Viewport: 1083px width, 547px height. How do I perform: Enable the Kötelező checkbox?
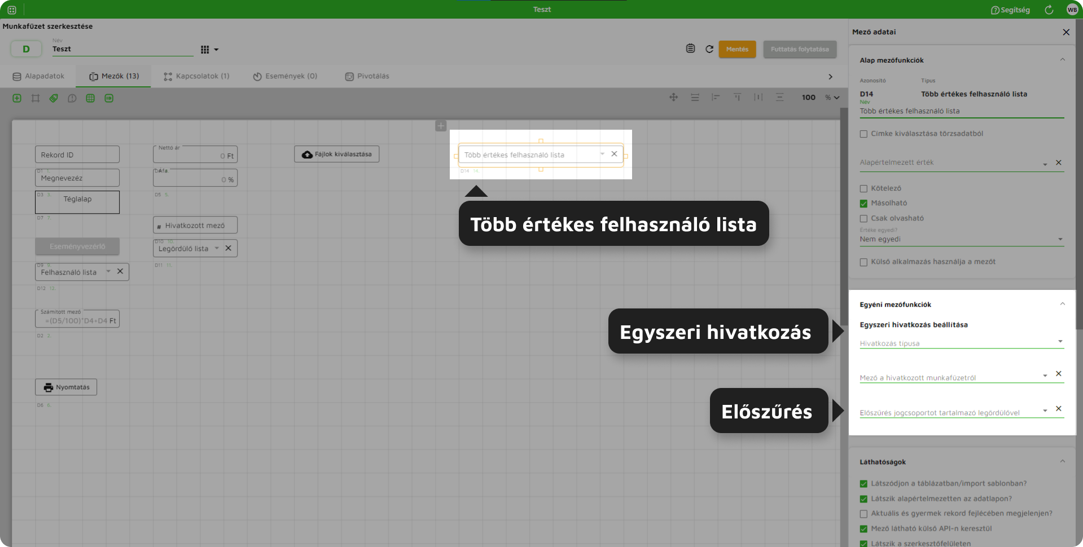coord(863,188)
